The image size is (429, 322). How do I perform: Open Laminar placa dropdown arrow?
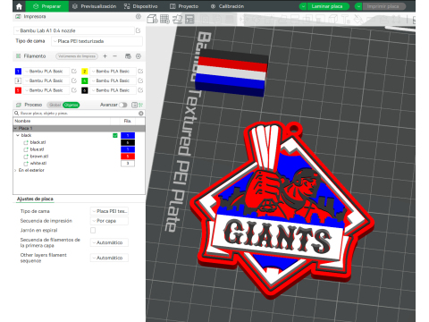point(303,6)
